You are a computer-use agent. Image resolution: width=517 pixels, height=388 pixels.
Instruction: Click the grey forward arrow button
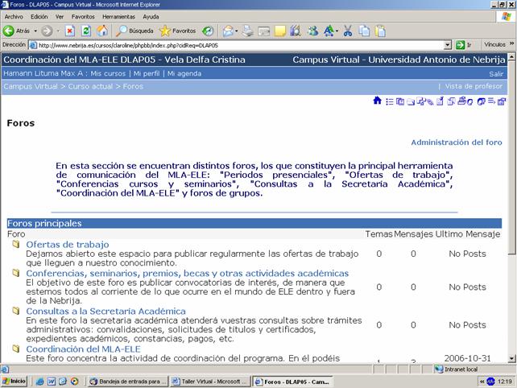click(x=47, y=31)
